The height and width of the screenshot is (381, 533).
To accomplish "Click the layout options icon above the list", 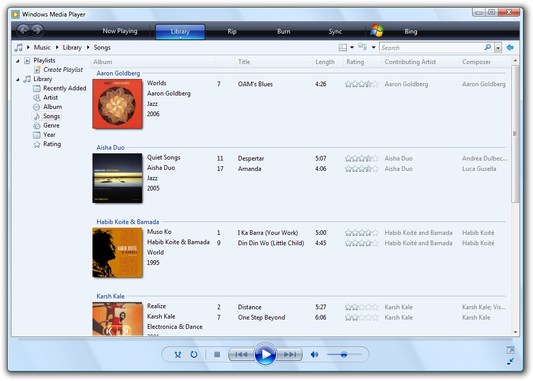I will (x=343, y=47).
